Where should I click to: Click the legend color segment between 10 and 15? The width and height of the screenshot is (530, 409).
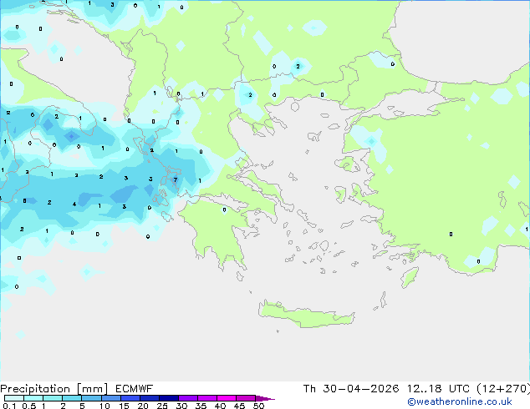pos(110,398)
